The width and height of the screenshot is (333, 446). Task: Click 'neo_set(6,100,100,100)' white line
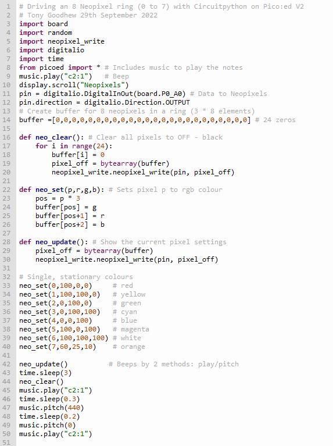click(x=64, y=338)
